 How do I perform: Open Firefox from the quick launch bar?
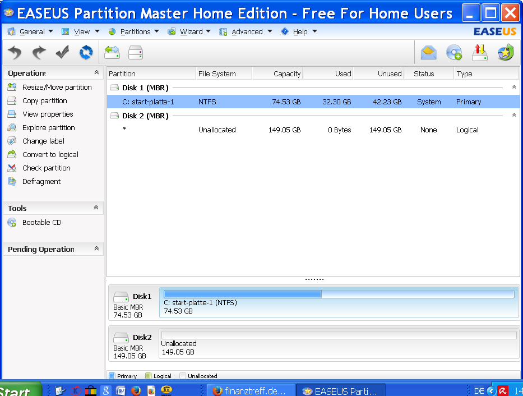pyautogui.click(x=136, y=390)
